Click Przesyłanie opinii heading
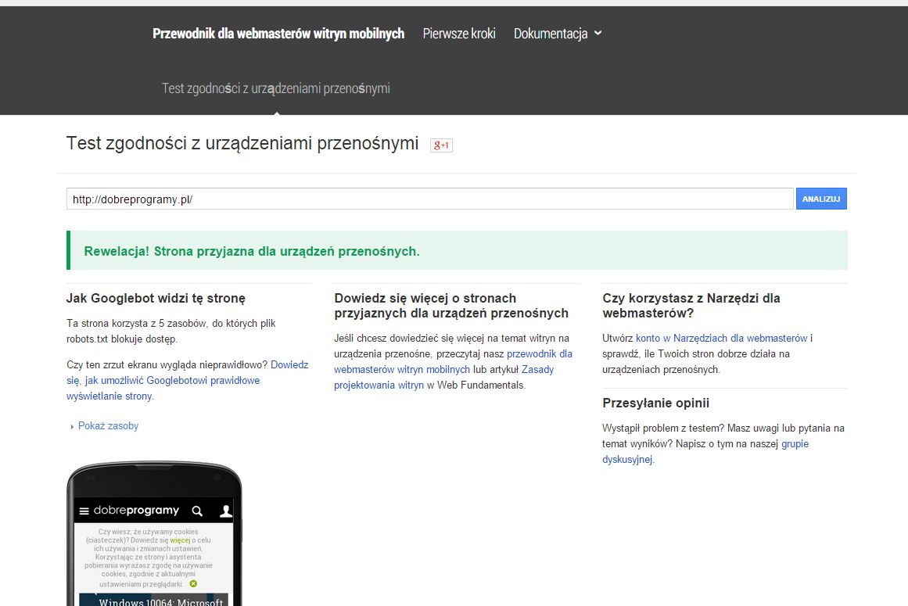 655,403
